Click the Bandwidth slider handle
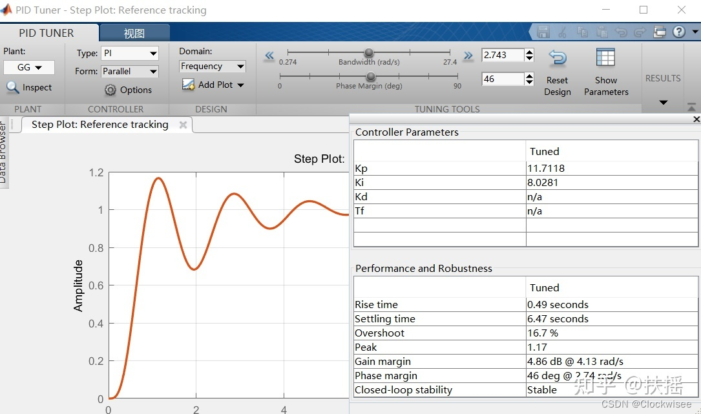This screenshot has width=701, height=414. (369, 53)
